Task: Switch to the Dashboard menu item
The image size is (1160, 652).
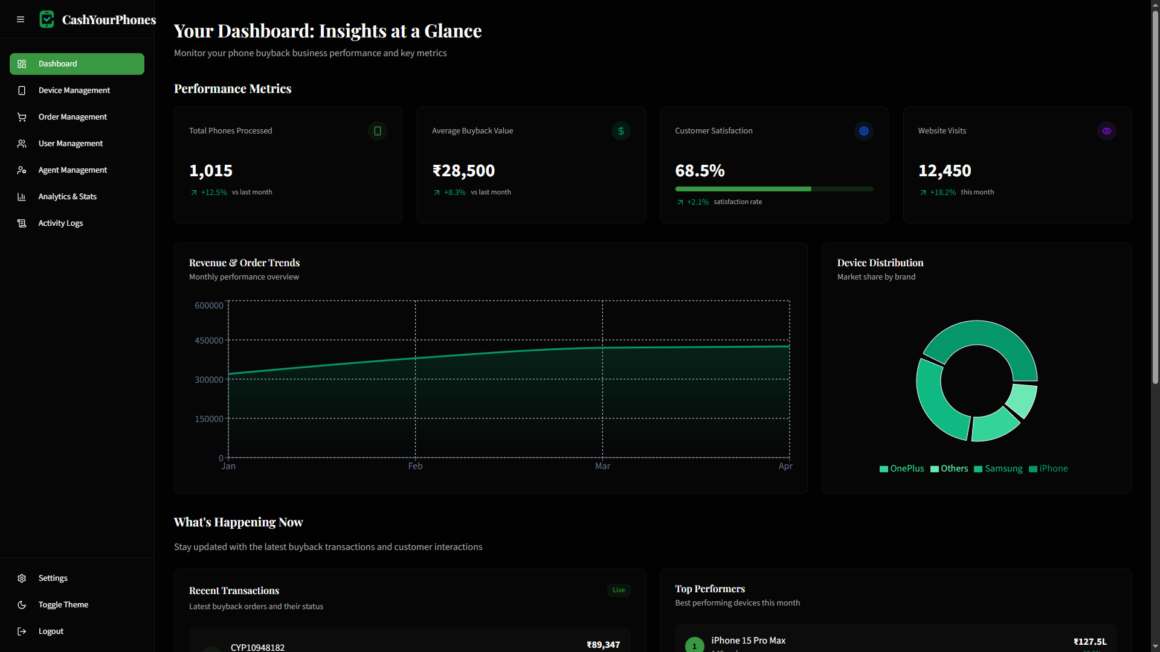Action: [x=57, y=63]
